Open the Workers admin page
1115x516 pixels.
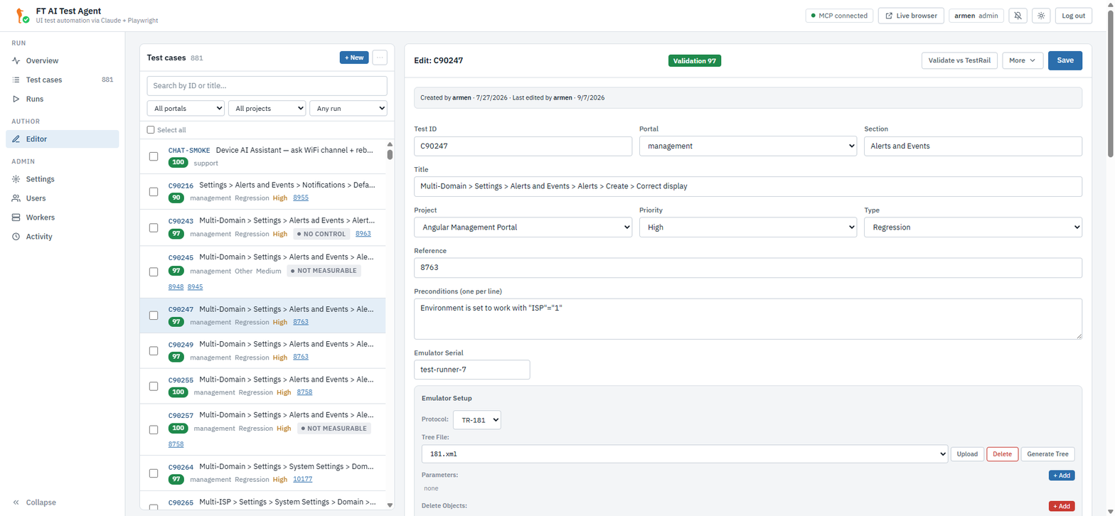(x=62, y=217)
